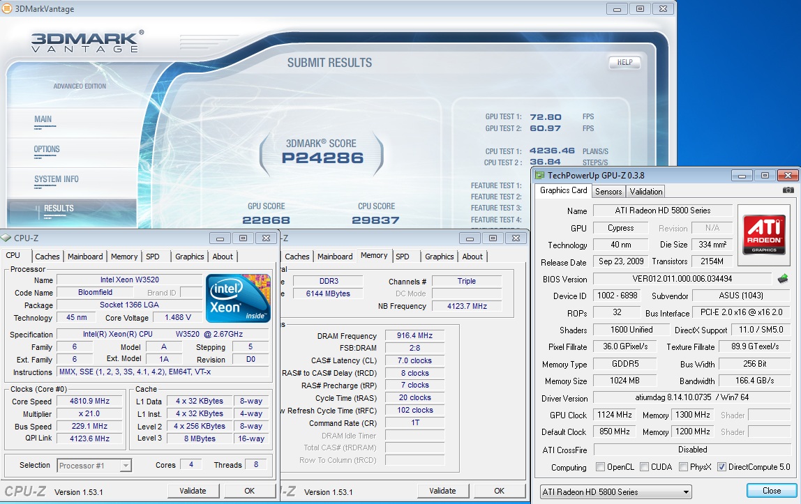Screen dimensions: 801x504
Task: Click the GPU-Z title bar icon
Action: coord(540,176)
